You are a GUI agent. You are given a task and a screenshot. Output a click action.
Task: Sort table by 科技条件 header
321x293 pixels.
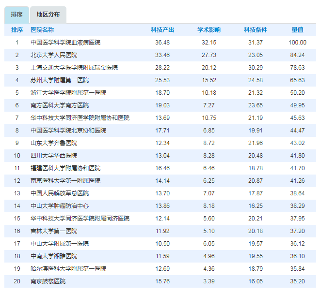click(255, 30)
